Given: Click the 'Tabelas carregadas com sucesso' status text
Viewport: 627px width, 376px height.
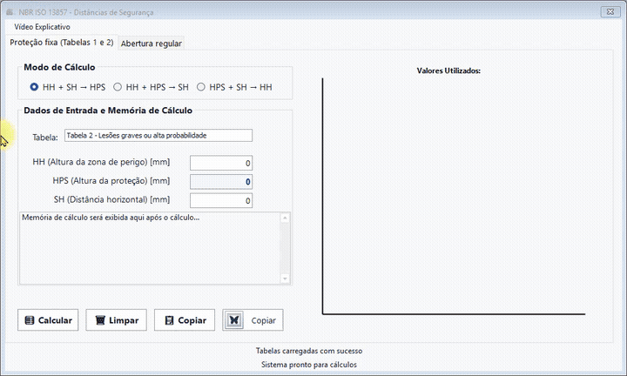Looking at the screenshot, I should click(x=309, y=351).
